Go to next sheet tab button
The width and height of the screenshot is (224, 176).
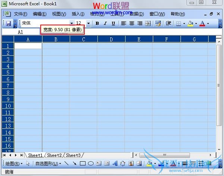16,155
